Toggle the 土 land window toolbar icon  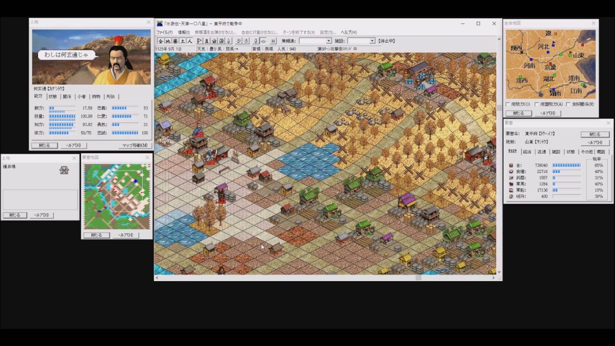(x=183, y=41)
